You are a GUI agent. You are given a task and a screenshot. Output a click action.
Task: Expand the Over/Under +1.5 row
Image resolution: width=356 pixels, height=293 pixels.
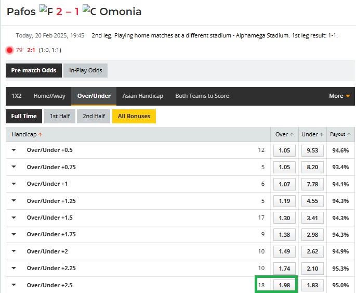point(14,218)
